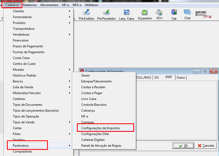Expand the Clientes submenu
The height and width of the screenshot is (156, 219).
(39, 11)
